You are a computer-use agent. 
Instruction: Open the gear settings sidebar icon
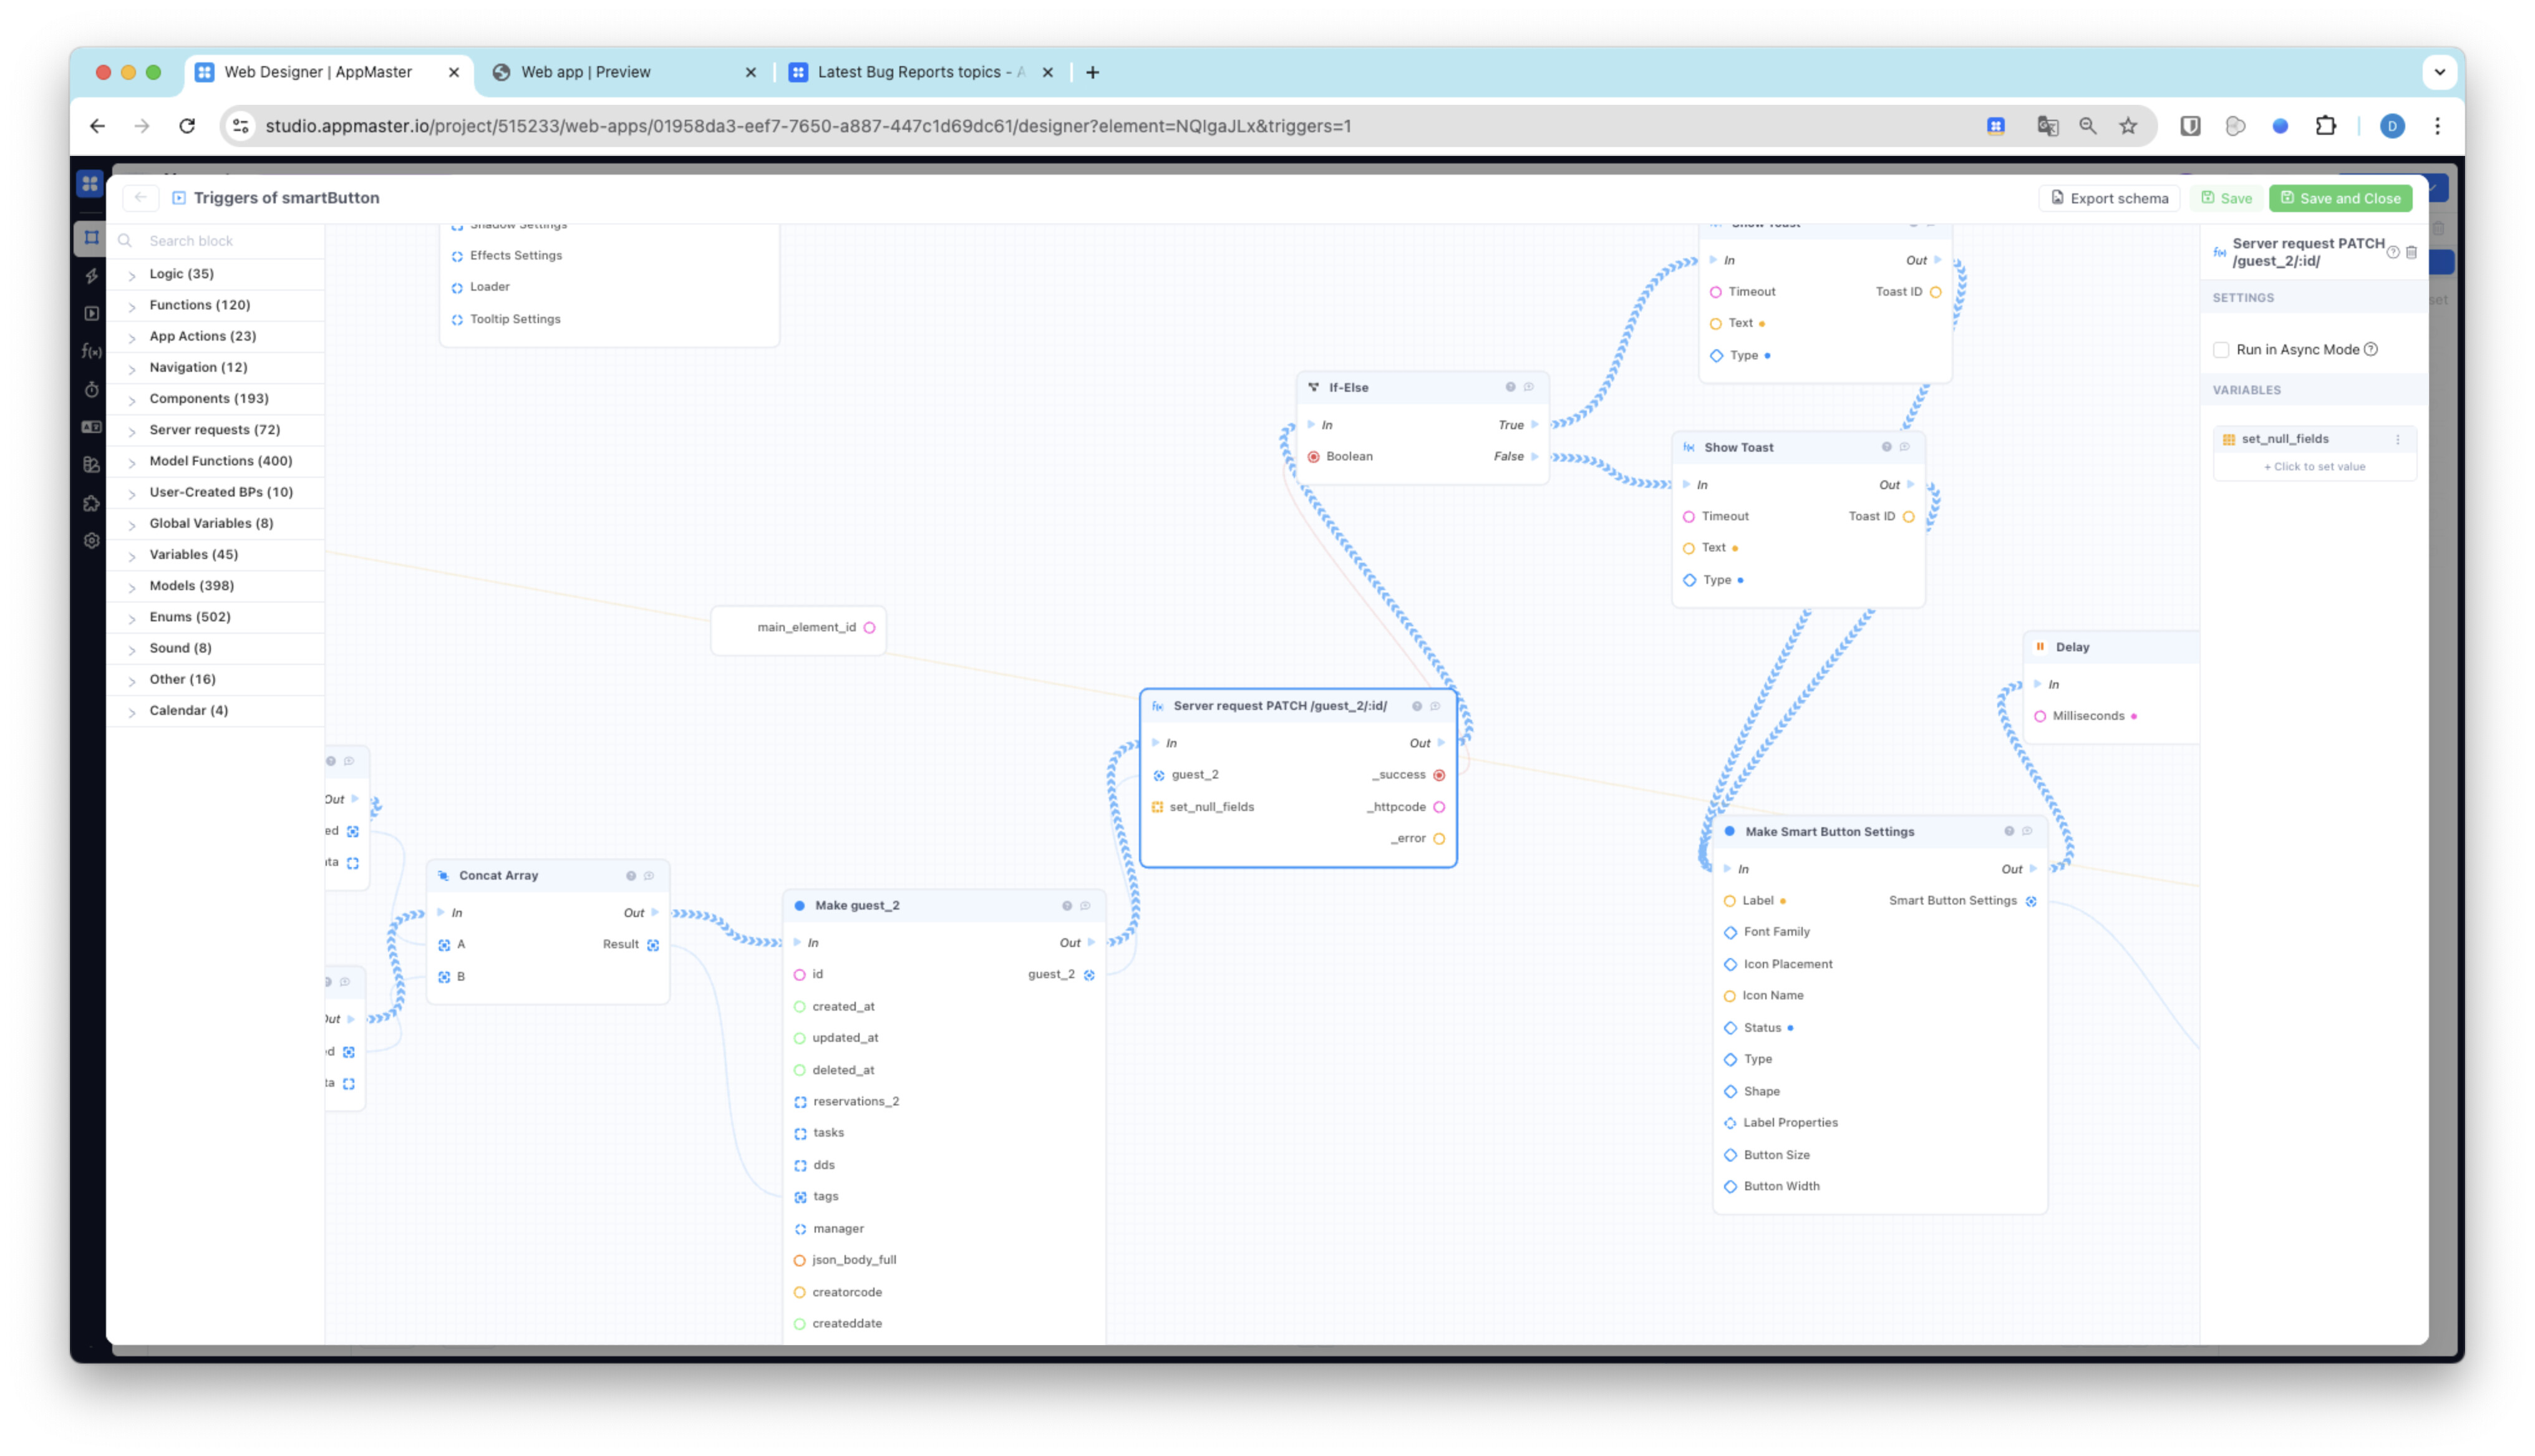pos(91,541)
